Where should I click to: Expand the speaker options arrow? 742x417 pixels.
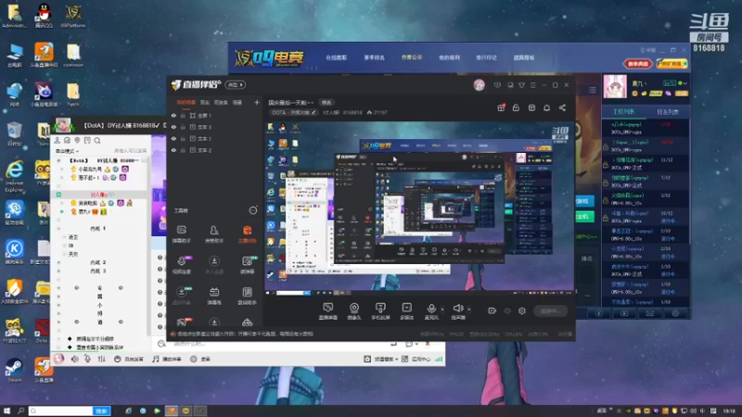[469, 310]
